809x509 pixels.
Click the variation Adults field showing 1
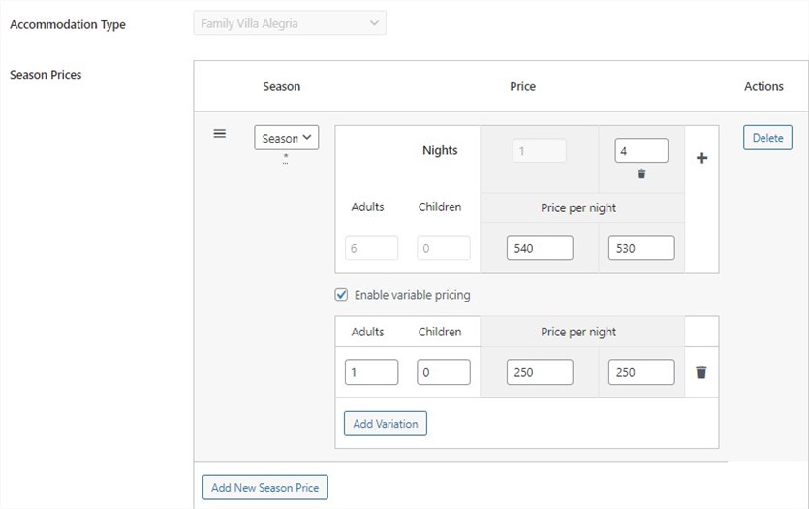pos(371,372)
